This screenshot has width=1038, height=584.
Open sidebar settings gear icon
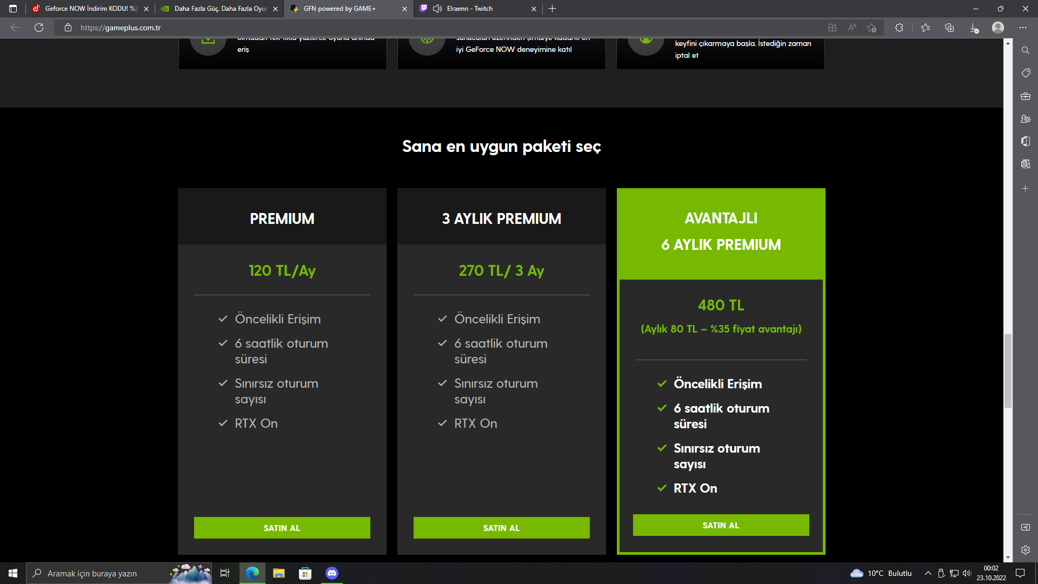1025,550
